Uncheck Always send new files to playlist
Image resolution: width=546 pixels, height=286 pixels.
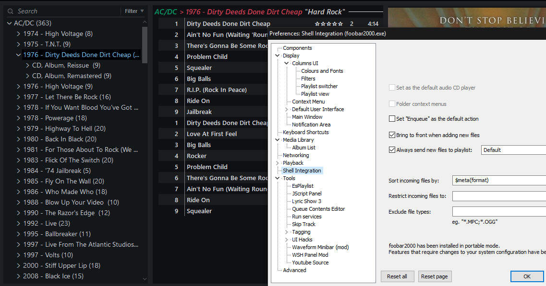point(392,150)
